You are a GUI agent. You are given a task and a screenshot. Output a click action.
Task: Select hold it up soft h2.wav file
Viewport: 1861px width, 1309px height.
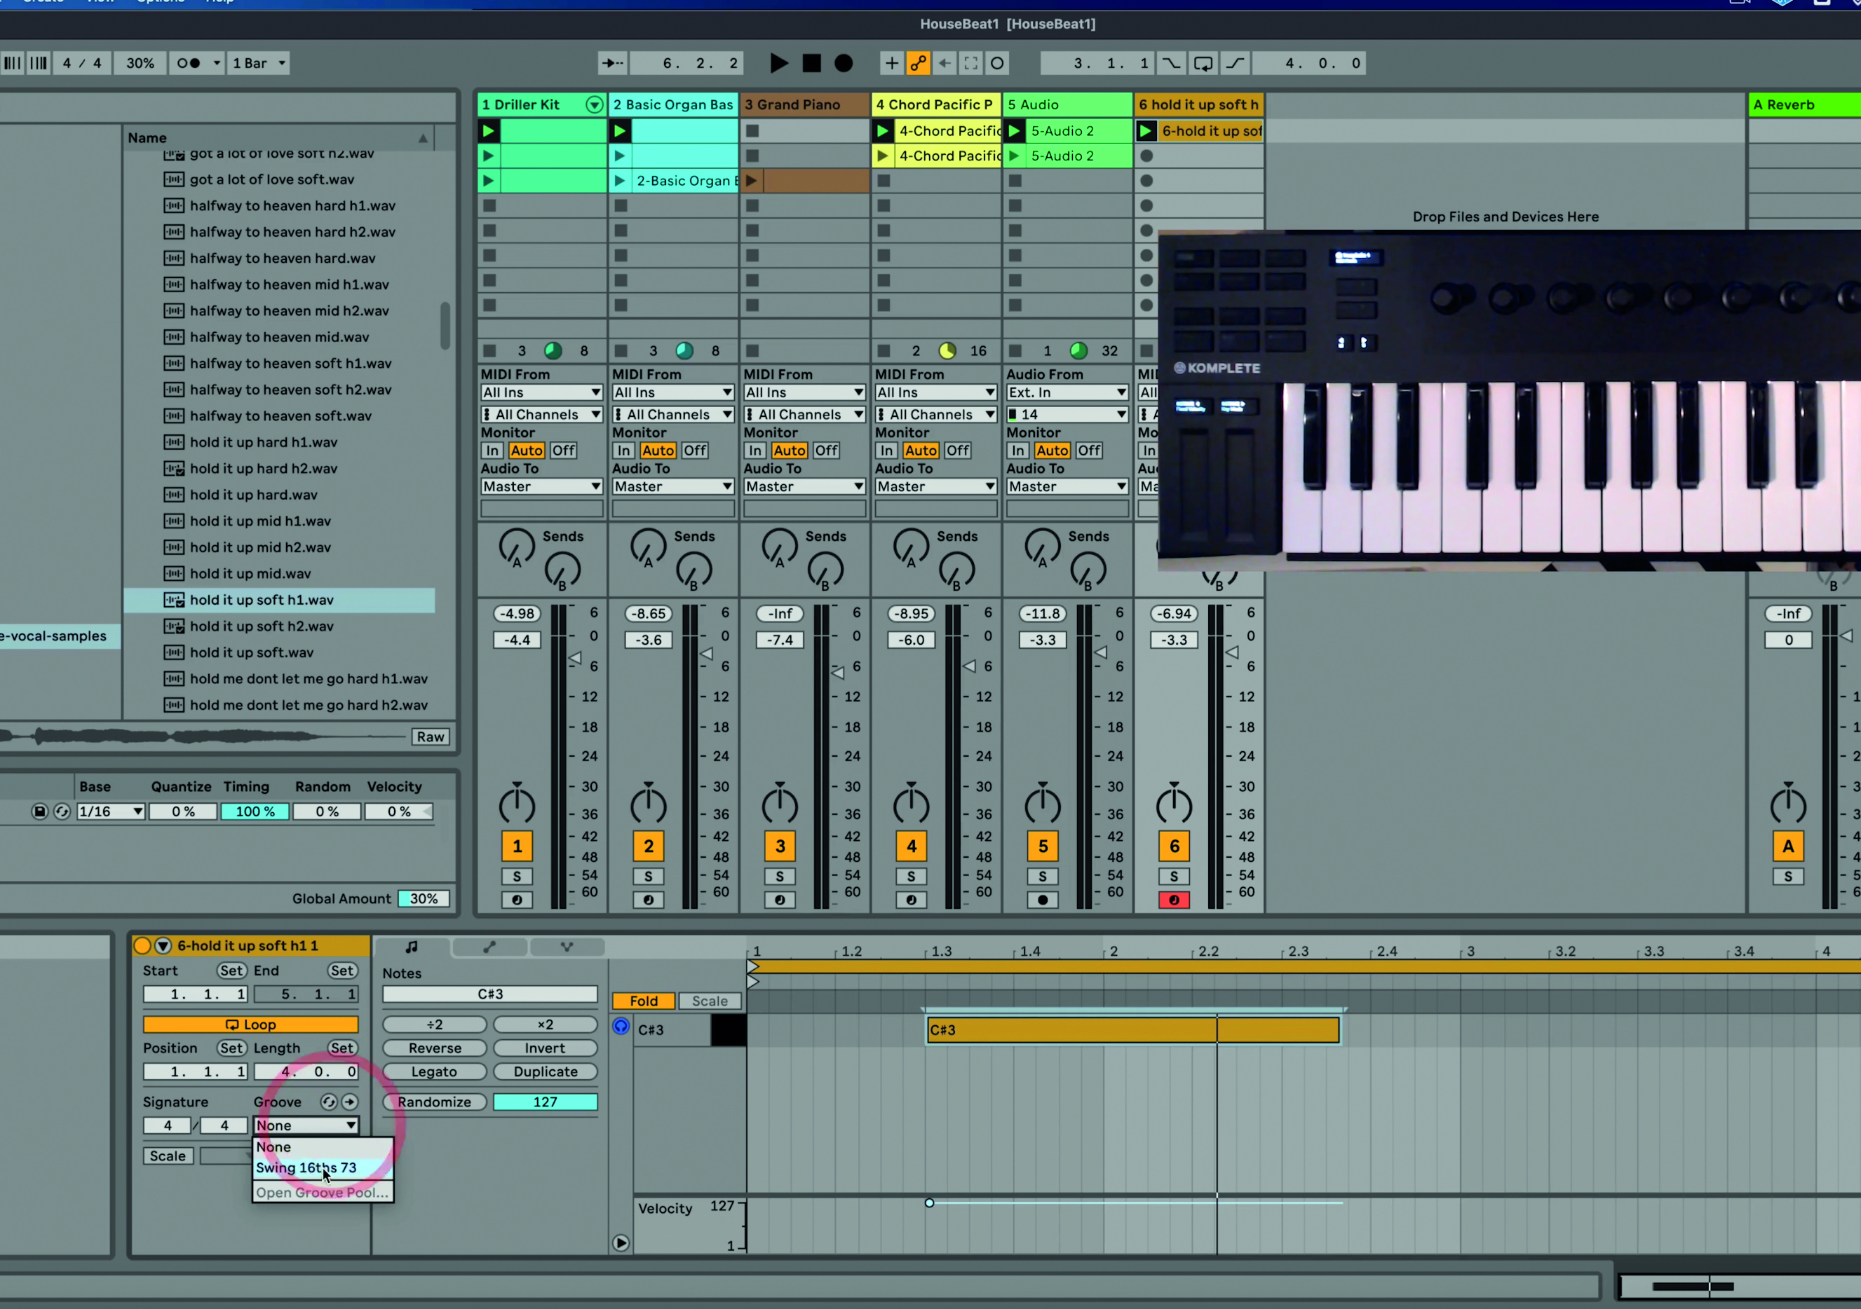[x=279, y=626]
